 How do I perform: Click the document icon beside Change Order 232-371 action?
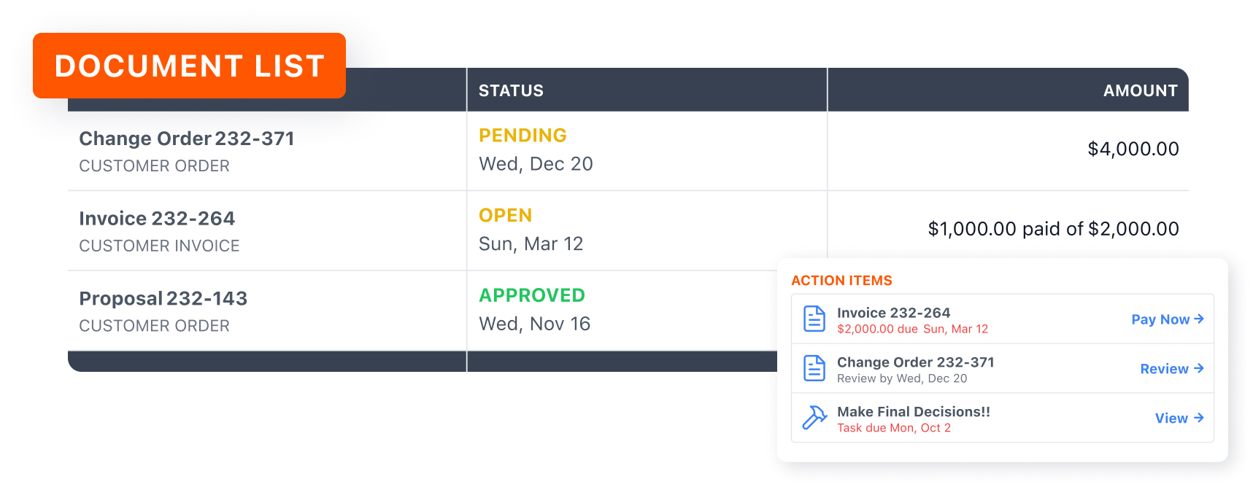coord(814,369)
